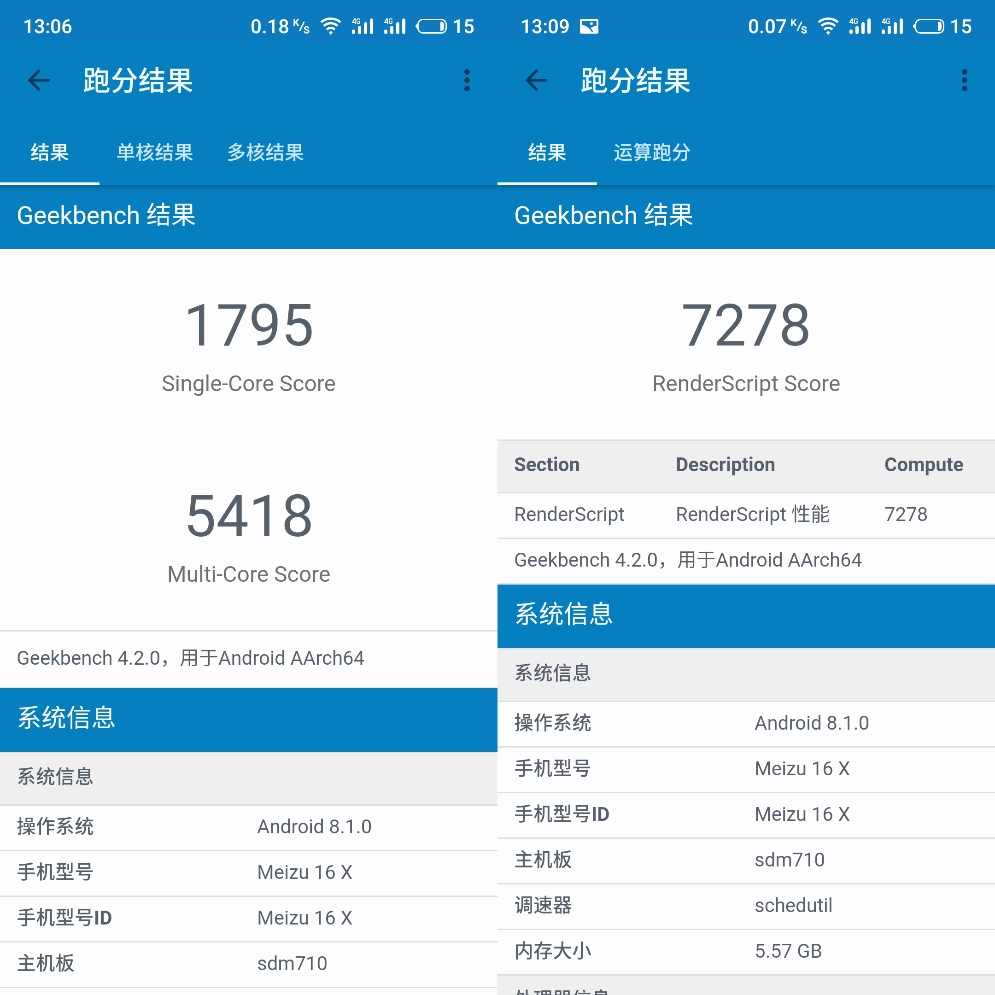The width and height of the screenshot is (995, 995).
Task: Tap the picture notification icon beside 13:09
Action: click(589, 26)
